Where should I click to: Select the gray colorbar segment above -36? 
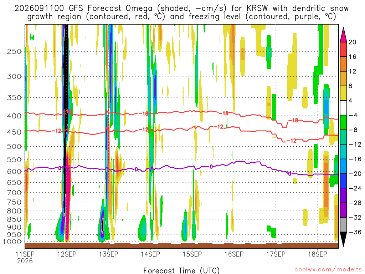(x=343, y=225)
